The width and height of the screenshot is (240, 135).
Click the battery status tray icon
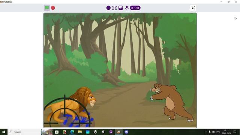tap(213, 132)
